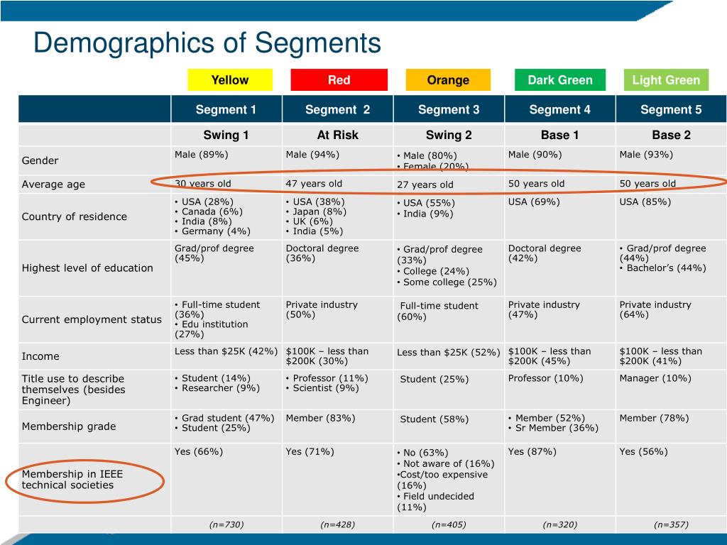Screen dimensions: 727x545
Task: Click the 'Title use to describe themselves' label
Action: (73, 390)
